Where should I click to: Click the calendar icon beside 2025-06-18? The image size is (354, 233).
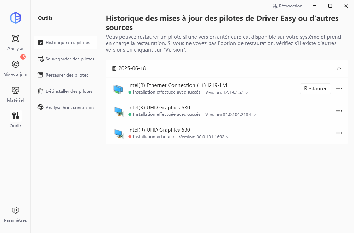114,68
